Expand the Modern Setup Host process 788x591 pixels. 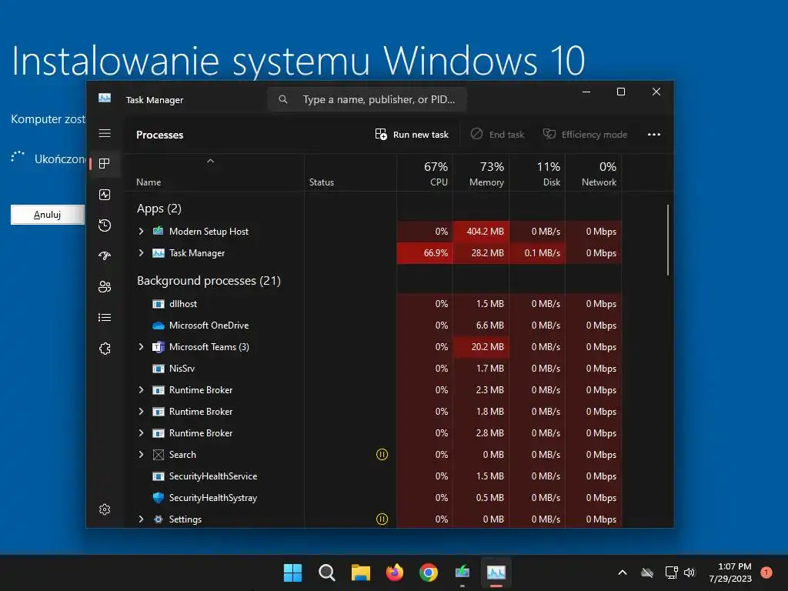pyautogui.click(x=142, y=231)
